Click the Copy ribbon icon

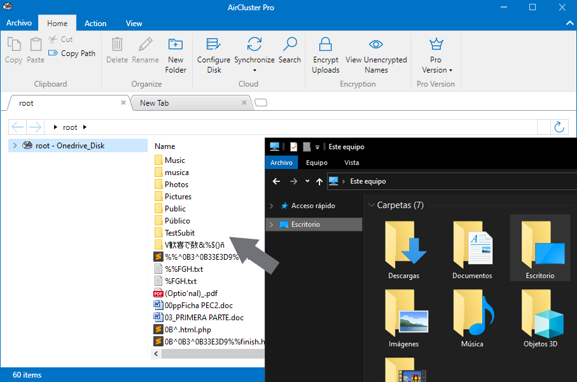(x=14, y=45)
